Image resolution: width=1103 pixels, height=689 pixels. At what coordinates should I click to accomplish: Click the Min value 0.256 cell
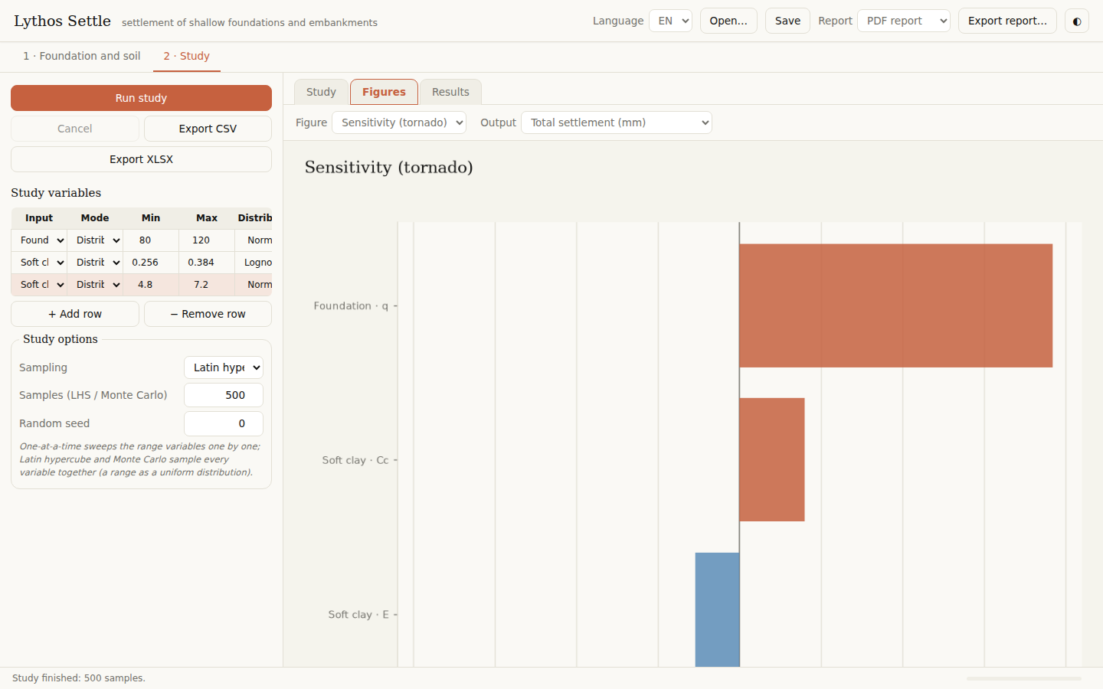(151, 263)
